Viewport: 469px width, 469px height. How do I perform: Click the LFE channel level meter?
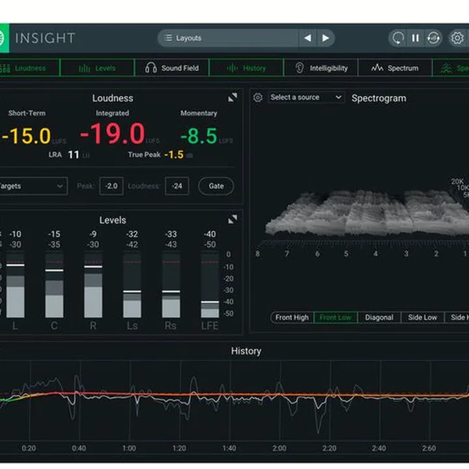click(210, 285)
